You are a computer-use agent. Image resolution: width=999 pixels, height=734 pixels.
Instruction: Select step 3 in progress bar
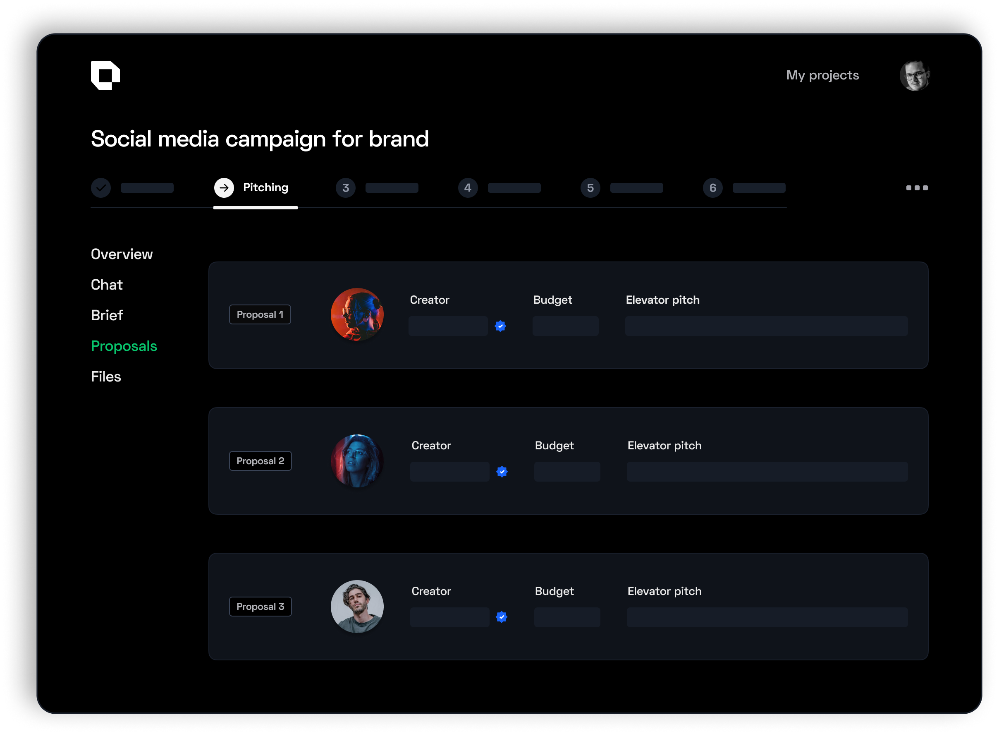(x=345, y=188)
